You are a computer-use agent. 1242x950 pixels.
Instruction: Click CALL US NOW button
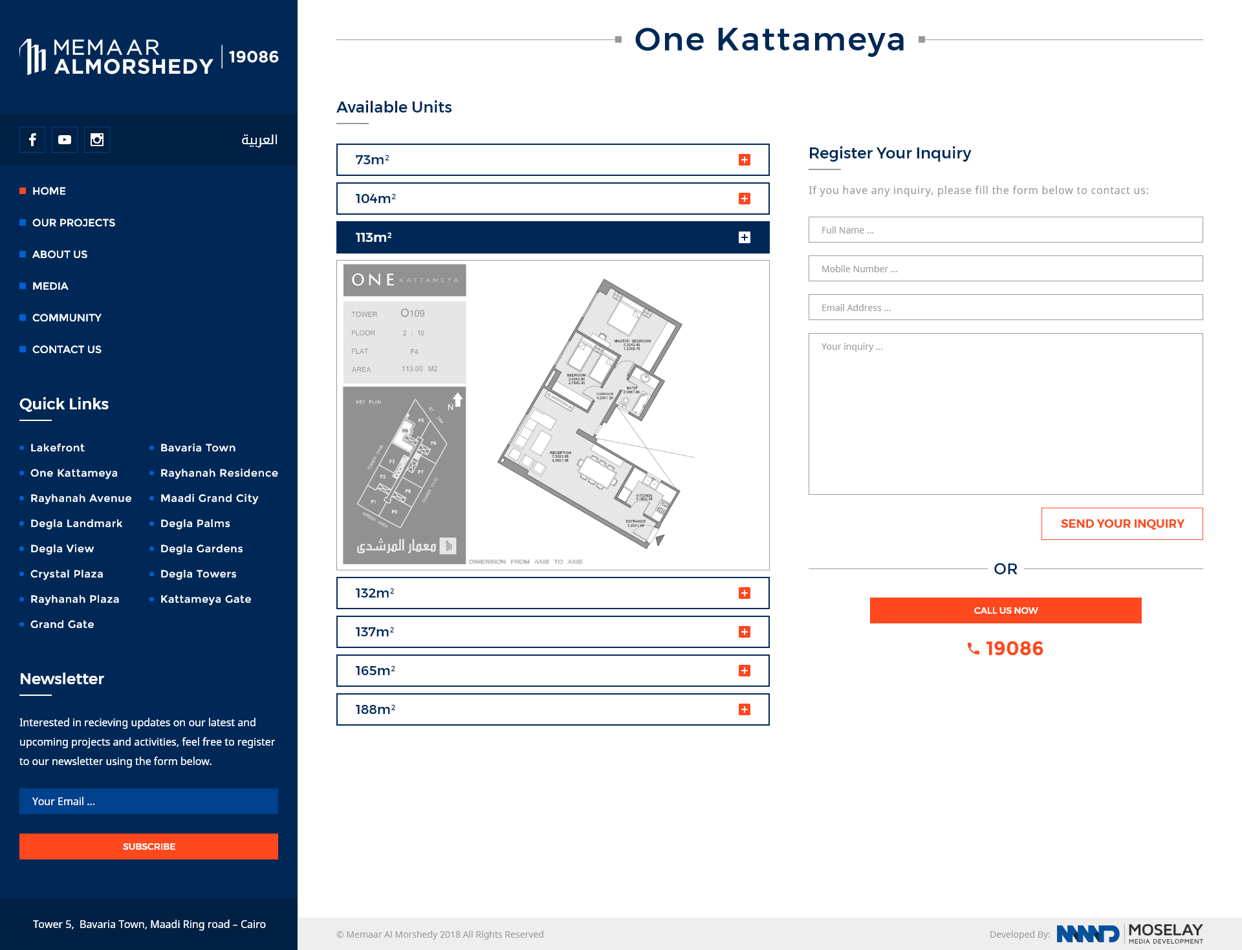click(x=1006, y=610)
